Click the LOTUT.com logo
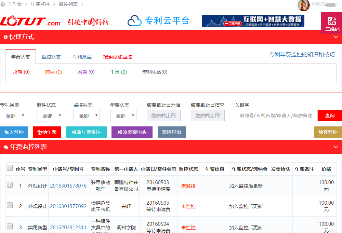The width and height of the screenshot is (342, 233). tap(30, 21)
